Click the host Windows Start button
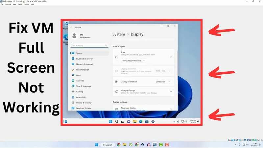Screen dimensions: 263x148 [96, 145]
